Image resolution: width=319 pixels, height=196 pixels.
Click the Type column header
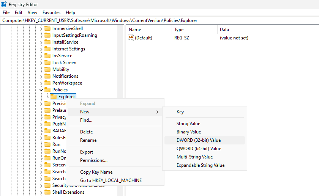pyautogui.click(x=195, y=30)
